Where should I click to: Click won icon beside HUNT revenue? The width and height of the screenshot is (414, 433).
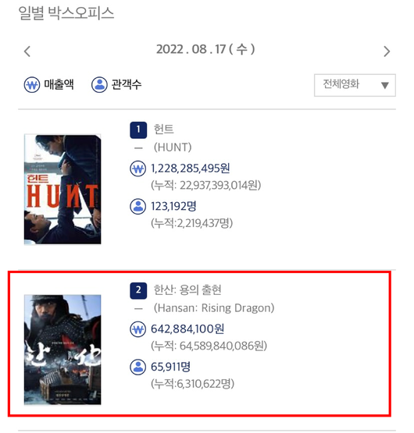click(x=137, y=169)
